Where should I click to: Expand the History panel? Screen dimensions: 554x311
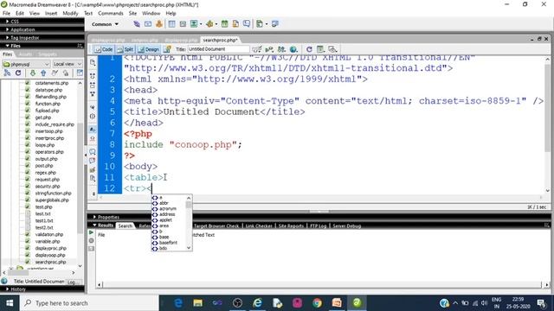16,289
